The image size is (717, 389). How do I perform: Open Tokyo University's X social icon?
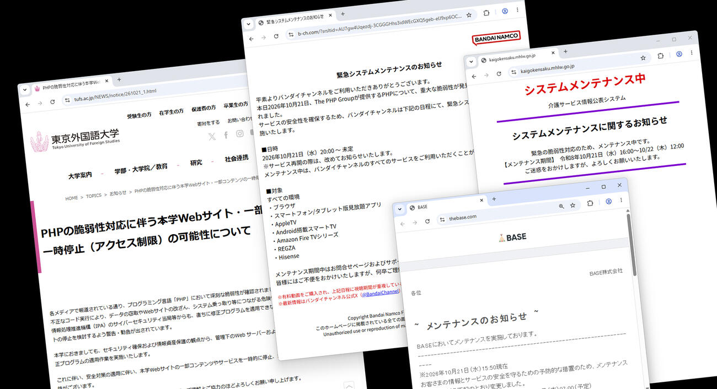coord(212,136)
